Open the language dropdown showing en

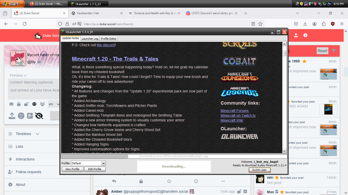(x=55, y=104)
